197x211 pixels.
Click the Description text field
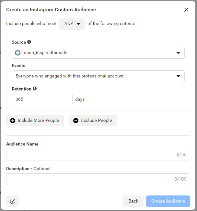(x=98, y=179)
